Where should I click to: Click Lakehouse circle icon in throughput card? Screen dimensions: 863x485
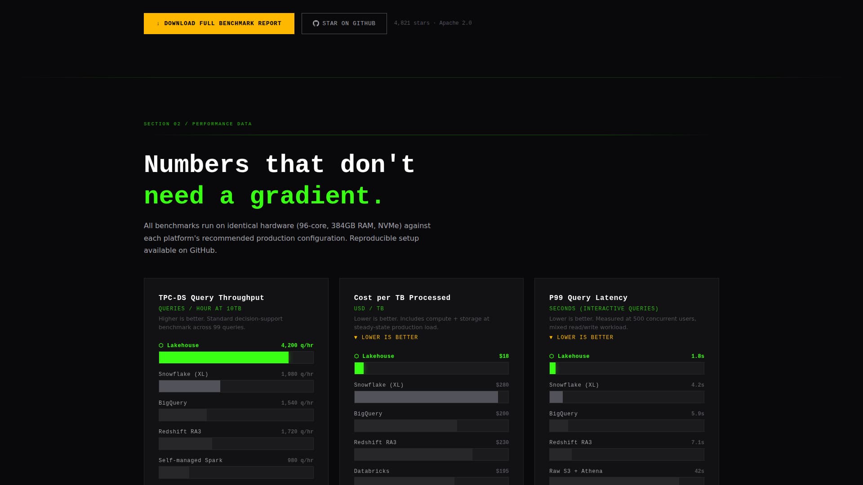[161, 345]
